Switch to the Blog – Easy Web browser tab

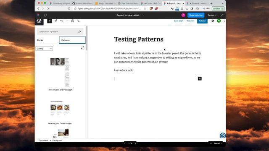tap(105, 3)
